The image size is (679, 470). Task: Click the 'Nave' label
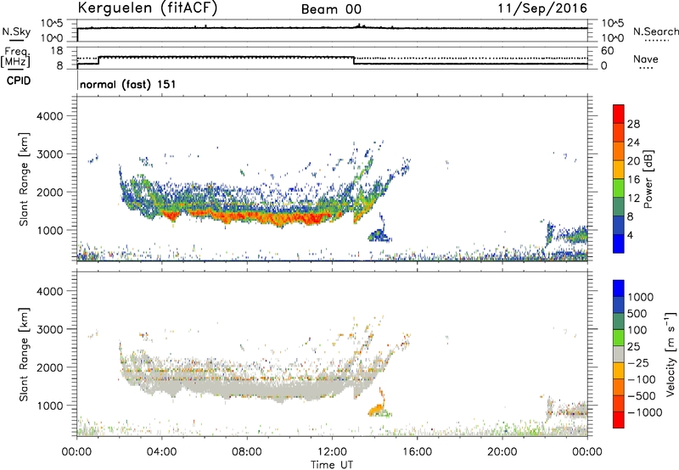point(646,59)
